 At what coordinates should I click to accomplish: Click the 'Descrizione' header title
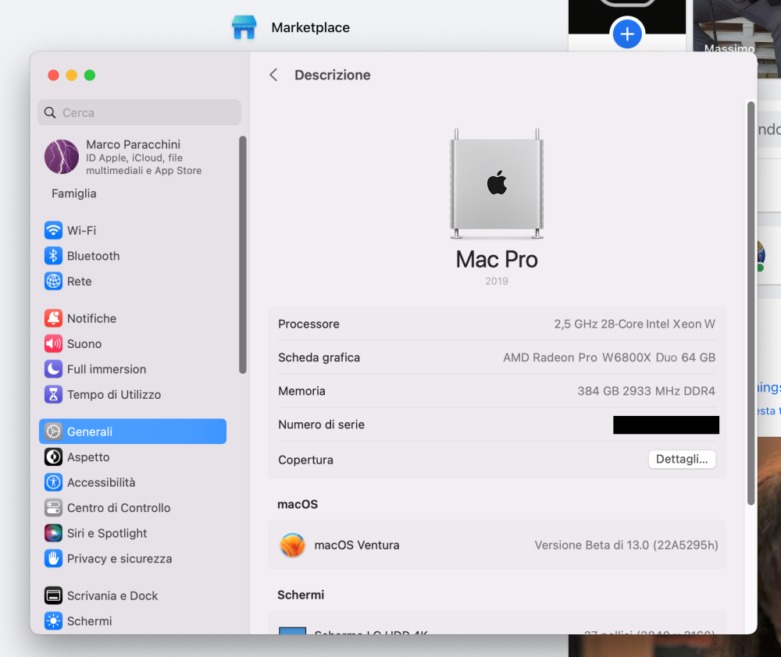coord(332,75)
